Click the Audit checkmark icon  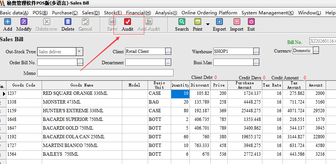(x=128, y=22)
